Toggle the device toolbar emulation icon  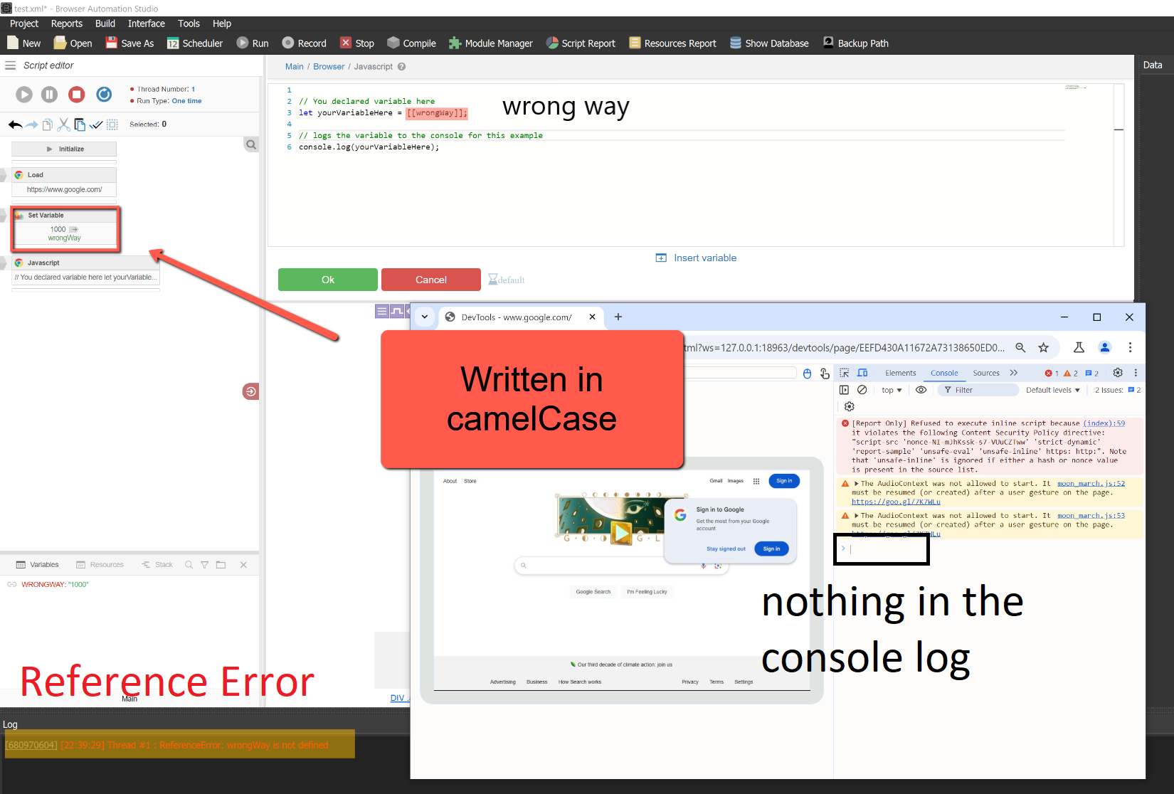point(862,373)
